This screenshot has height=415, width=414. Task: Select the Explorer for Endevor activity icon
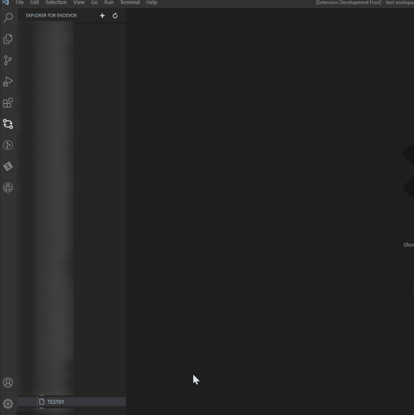(x=8, y=124)
